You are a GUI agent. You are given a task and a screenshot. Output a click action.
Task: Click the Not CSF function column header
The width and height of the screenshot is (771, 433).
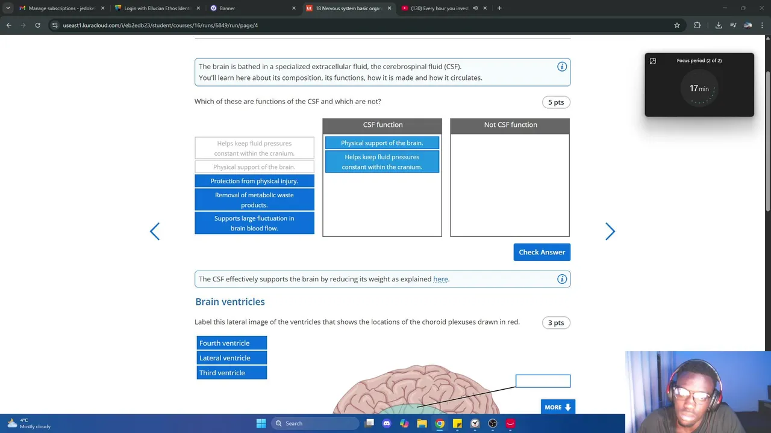[x=510, y=125]
